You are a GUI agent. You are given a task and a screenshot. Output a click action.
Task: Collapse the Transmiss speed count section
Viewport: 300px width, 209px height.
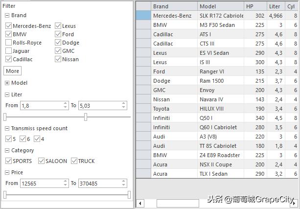7,128
